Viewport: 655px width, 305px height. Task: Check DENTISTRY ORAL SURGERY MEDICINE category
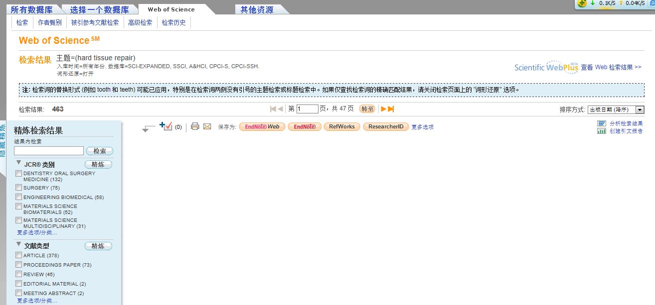(x=18, y=174)
